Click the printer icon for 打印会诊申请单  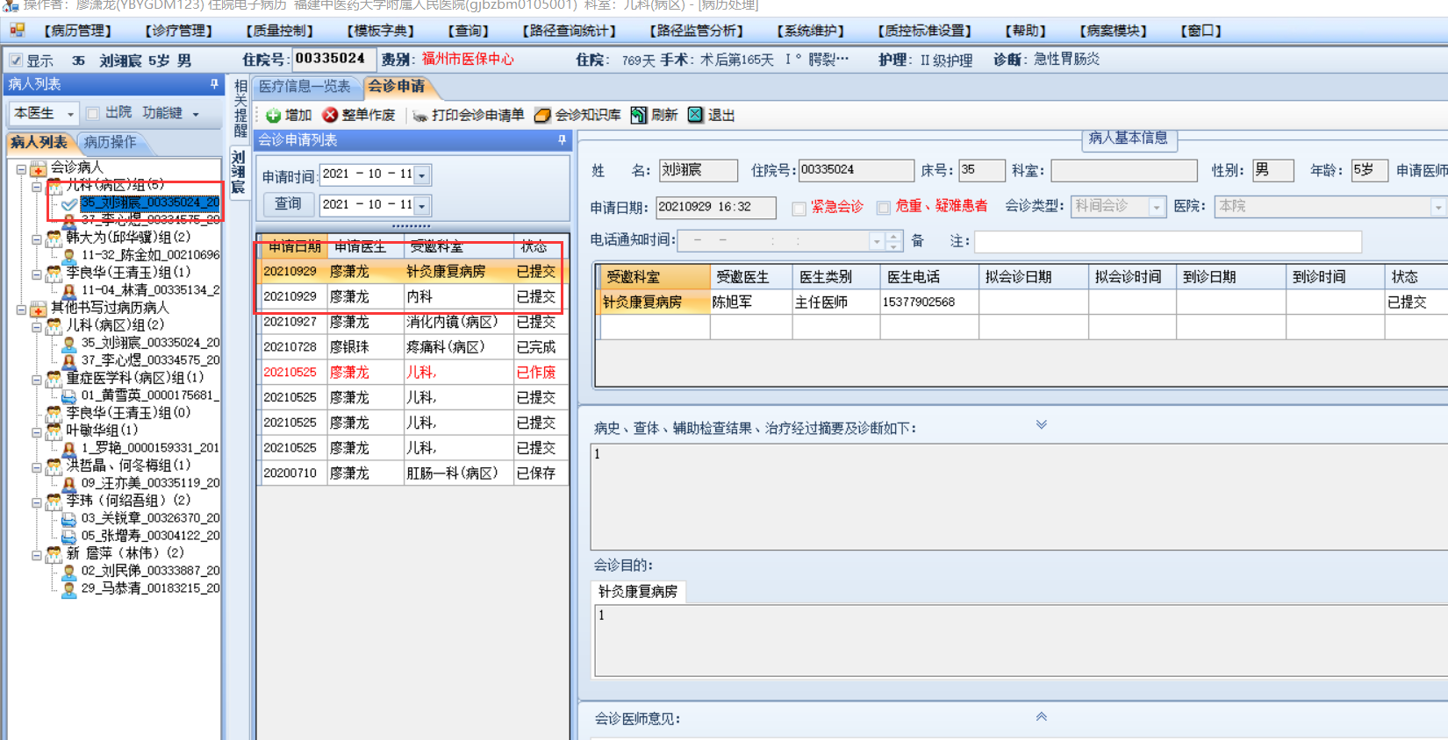click(x=420, y=116)
